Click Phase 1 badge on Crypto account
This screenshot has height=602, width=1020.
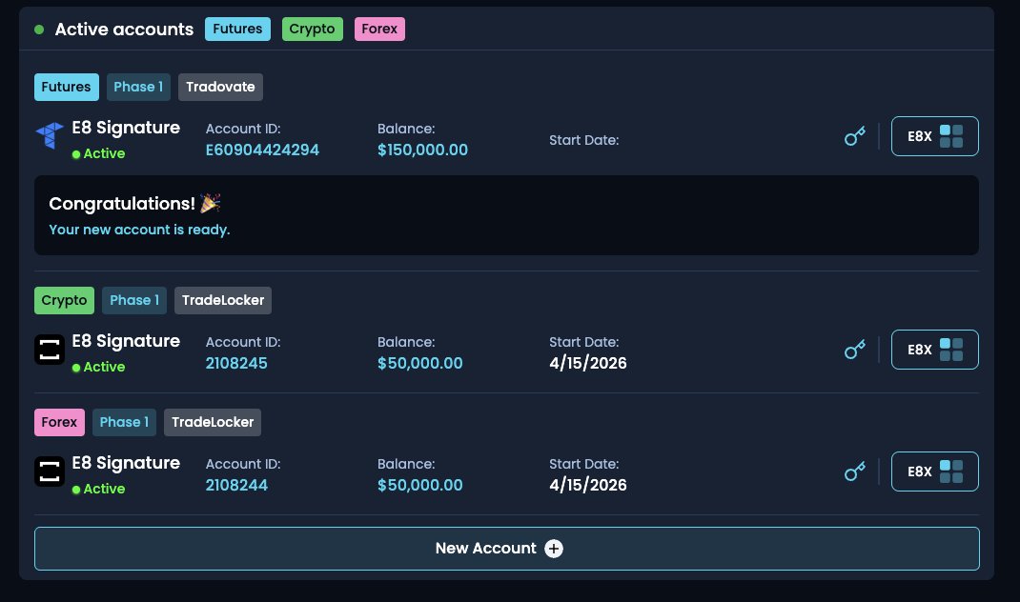click(x=134, y=300)
